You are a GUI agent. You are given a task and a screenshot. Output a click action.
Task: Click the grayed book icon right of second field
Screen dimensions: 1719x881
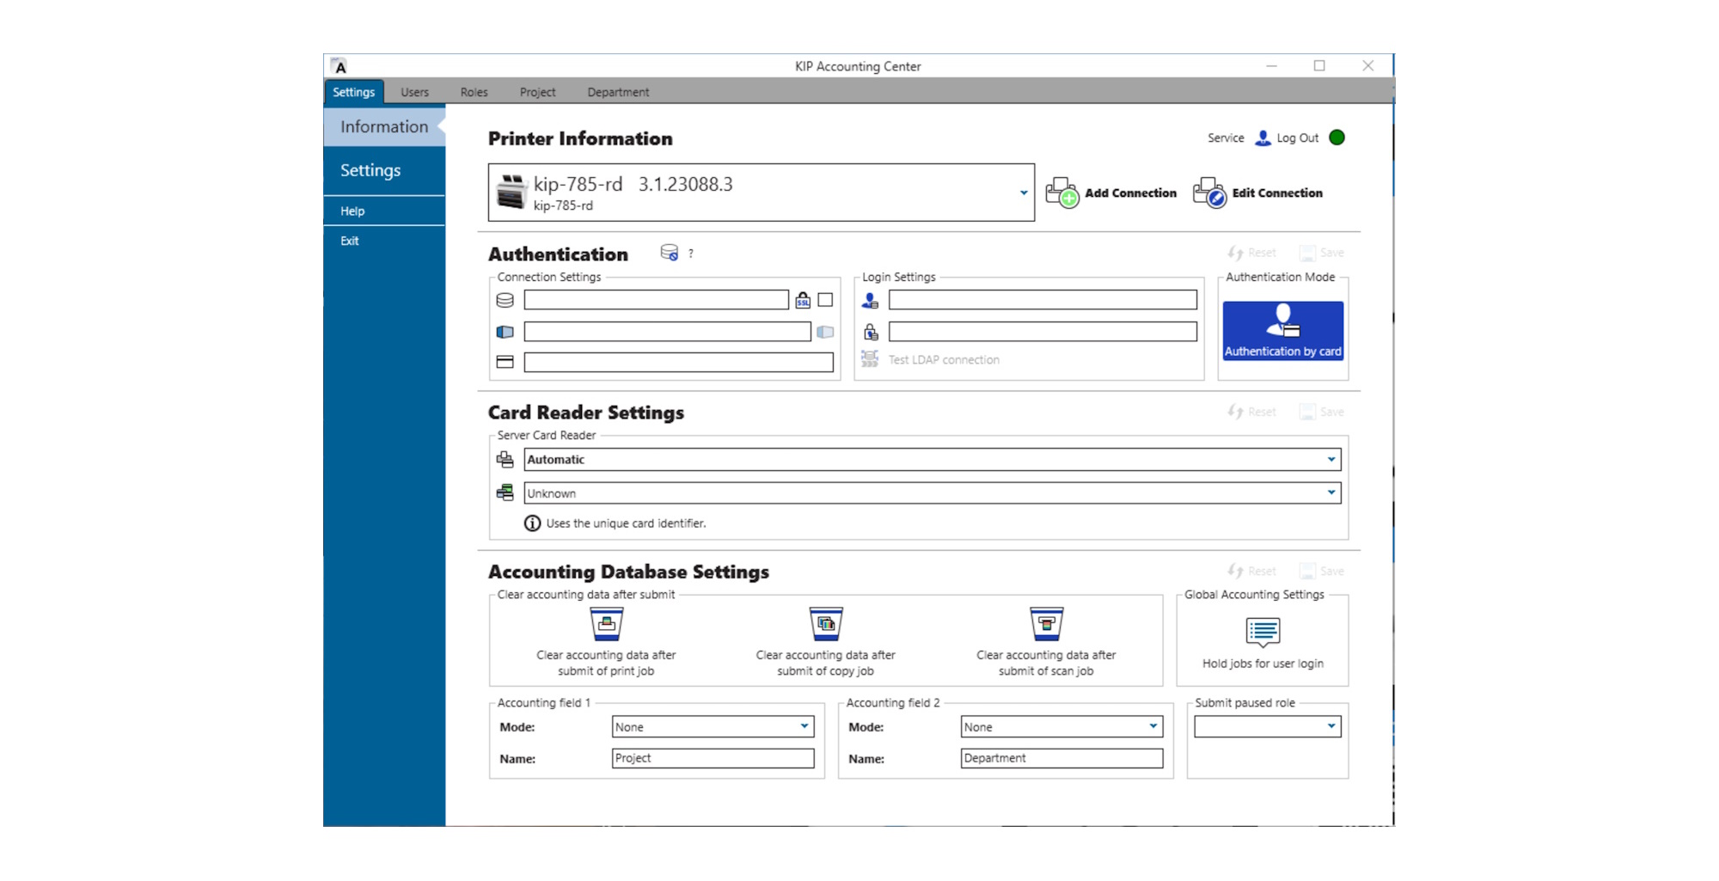825,332
